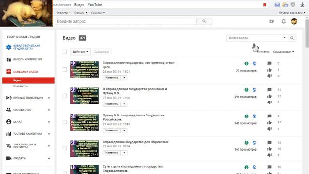This screenshot has height=174, width=309.
Task: Click monetization dollar icon for video 23
Action: (x=246, y=63)
